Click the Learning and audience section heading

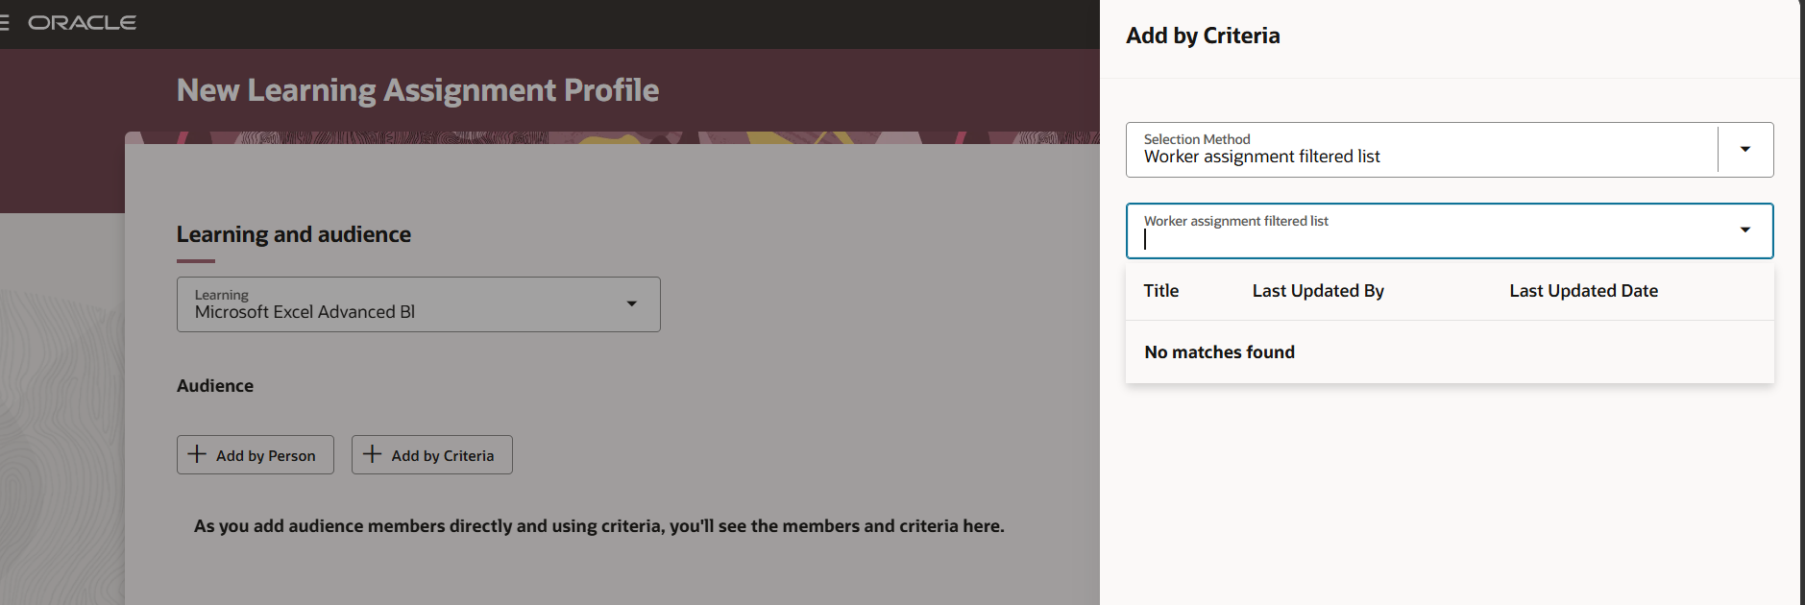[x=294, y=234]
